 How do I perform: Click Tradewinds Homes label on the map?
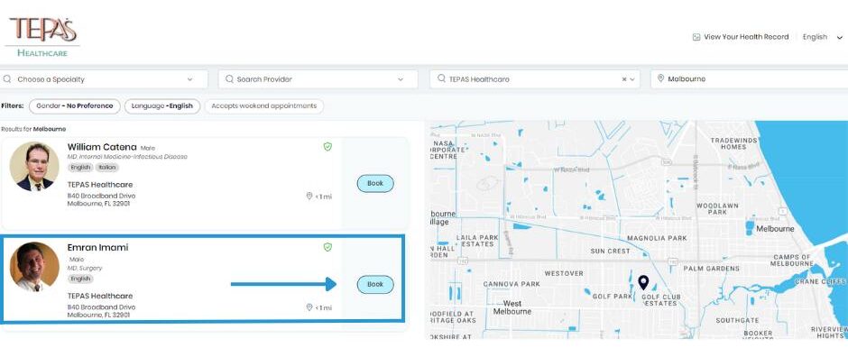click(x=733, y=143)
